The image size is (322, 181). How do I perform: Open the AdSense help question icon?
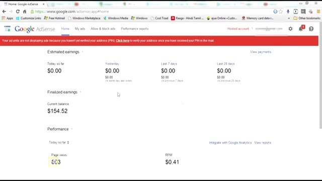click(x=311, y=29)
